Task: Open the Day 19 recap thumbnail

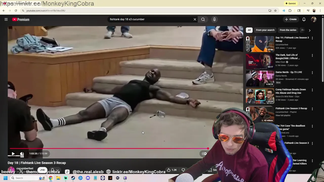Action: [x=260, y=44]
